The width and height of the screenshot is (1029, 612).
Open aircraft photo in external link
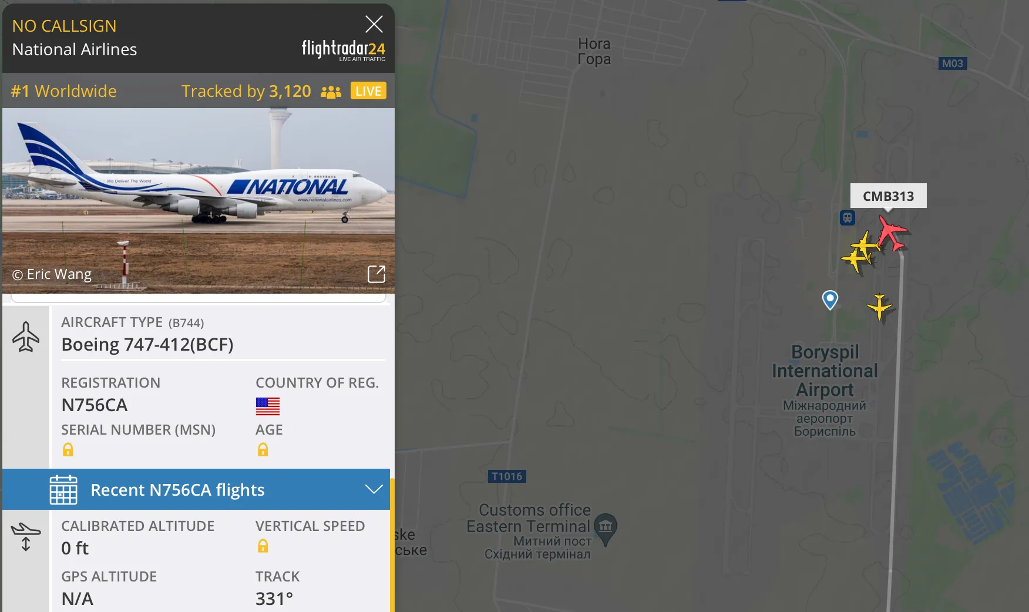376,274
